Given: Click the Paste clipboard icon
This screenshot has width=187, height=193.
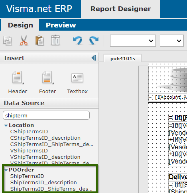Looking at the screenshot, I should 39,41.
